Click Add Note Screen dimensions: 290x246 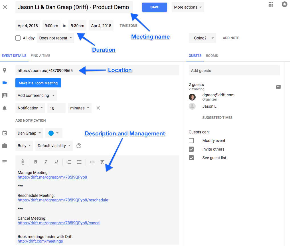coord(231,38)
